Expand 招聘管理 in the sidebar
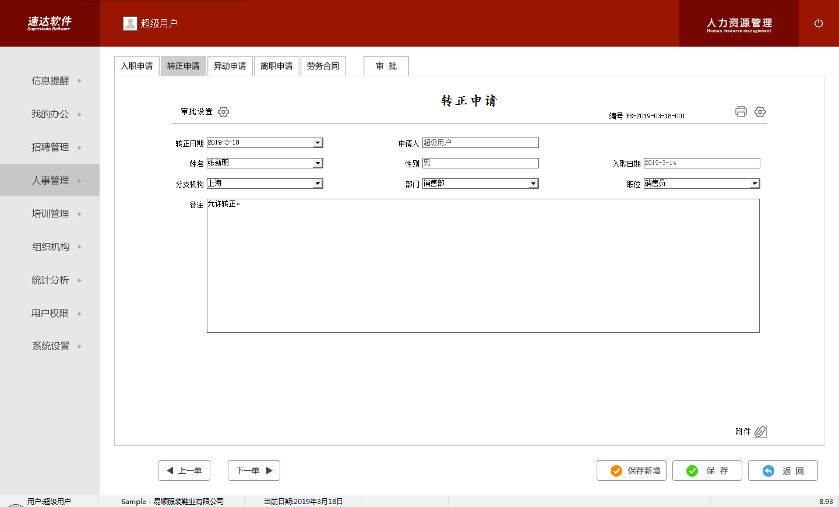The width and height of the screenshot is (839, 507). point(50,147)
